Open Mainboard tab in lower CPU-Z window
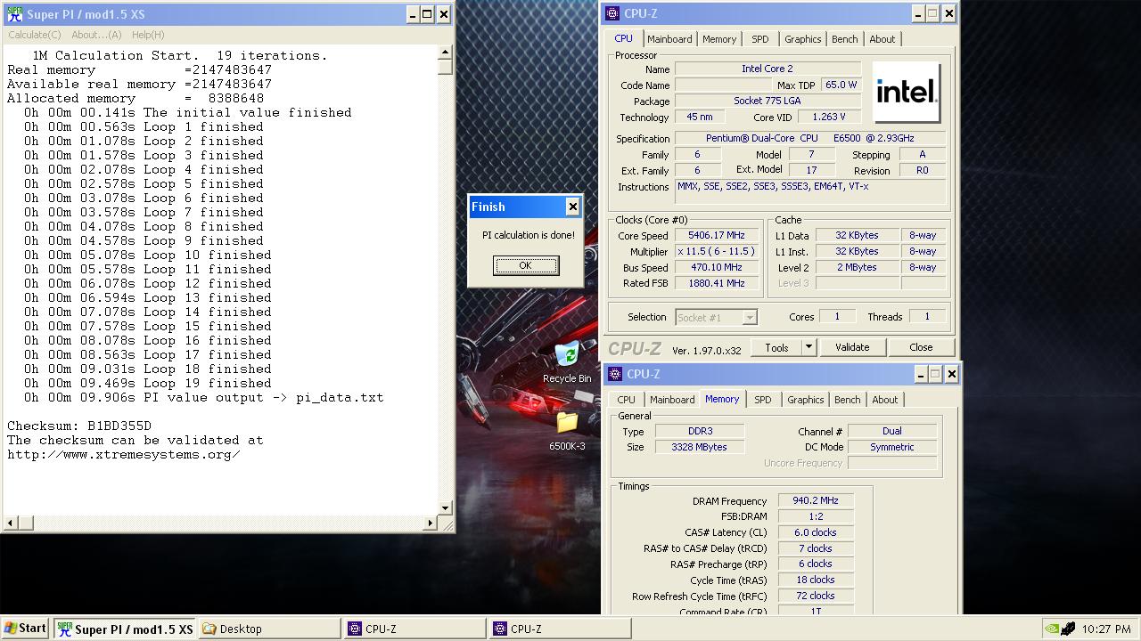This screenshot has height=641, width=1141. pos(672,400)
